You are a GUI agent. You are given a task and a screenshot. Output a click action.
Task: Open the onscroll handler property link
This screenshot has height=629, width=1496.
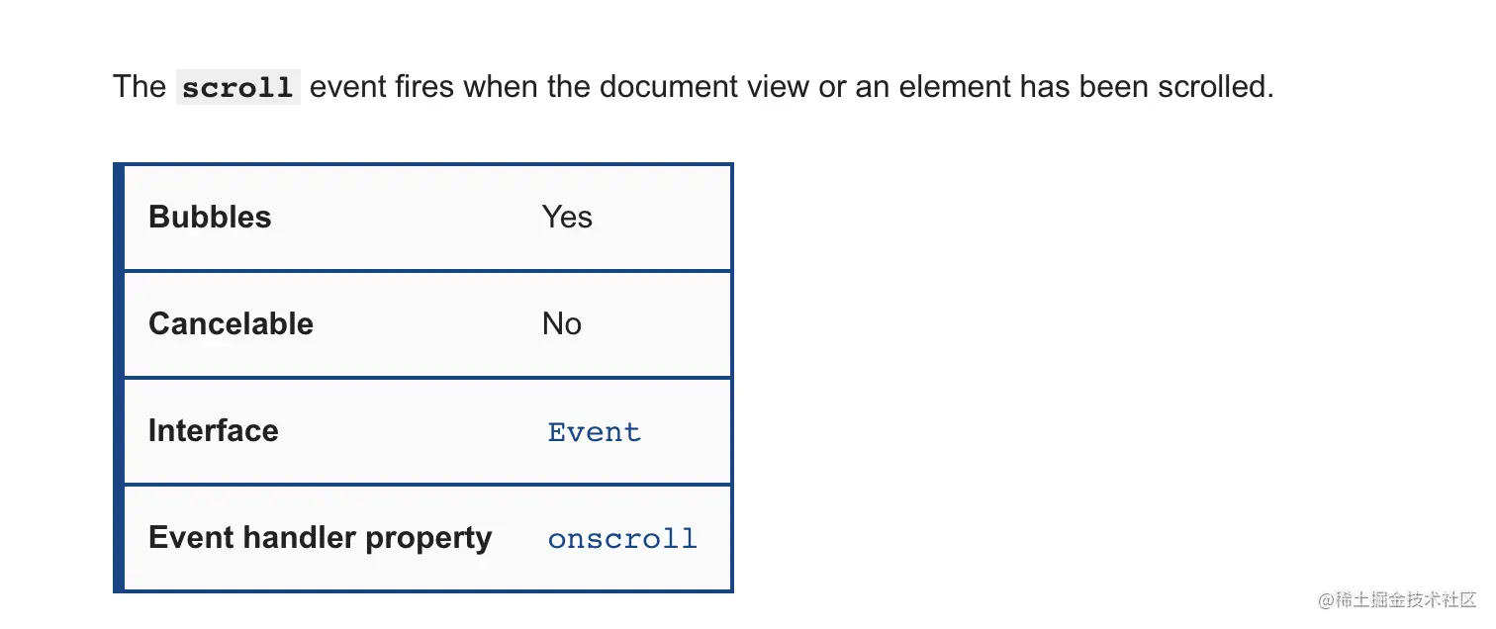coord(622,539)
